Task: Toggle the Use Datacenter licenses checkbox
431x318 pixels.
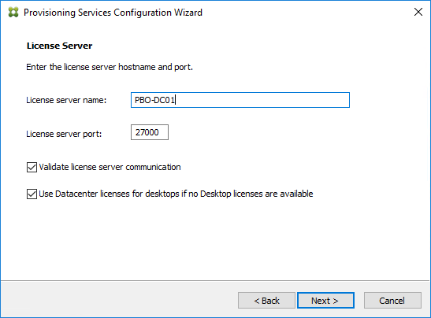Action: (32, 194)
